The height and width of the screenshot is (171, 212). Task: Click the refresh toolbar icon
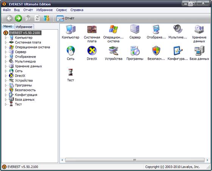pos(37,18)
